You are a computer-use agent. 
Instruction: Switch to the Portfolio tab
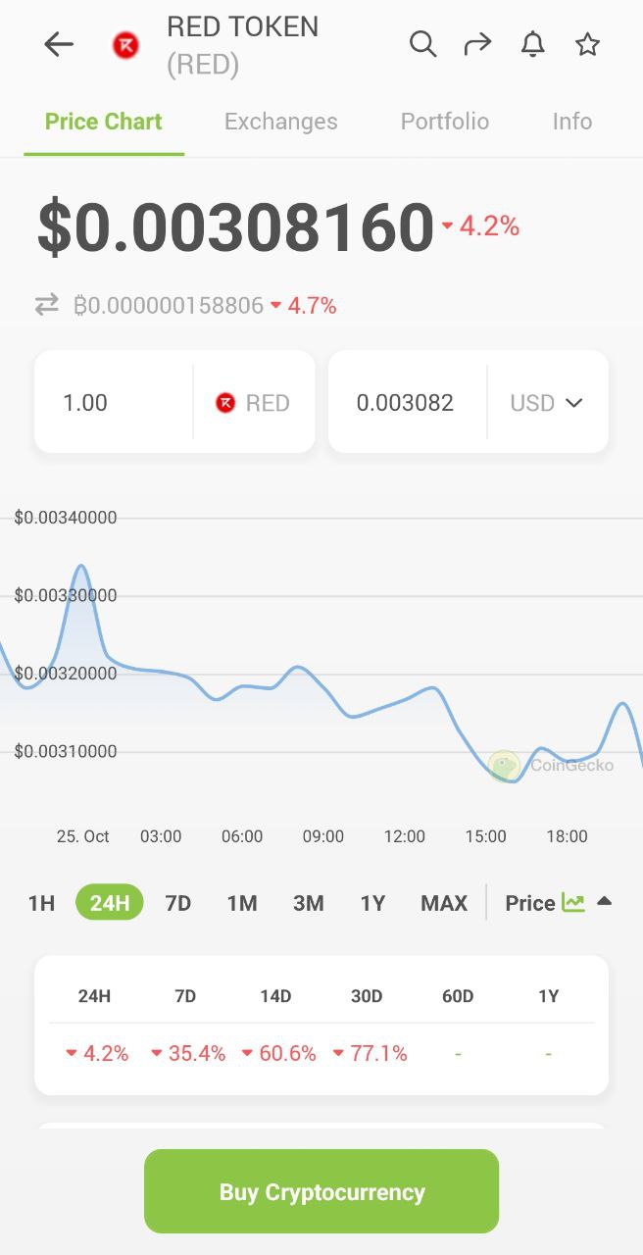445,122
